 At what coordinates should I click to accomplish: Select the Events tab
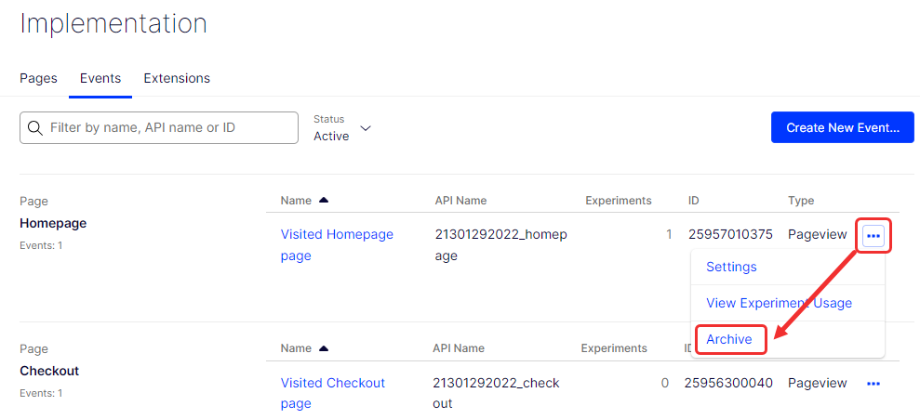[100, 78]
